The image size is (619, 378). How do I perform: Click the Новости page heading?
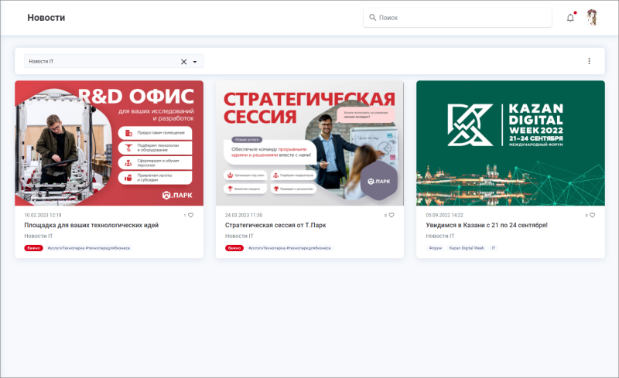click(x=46, y=18)
